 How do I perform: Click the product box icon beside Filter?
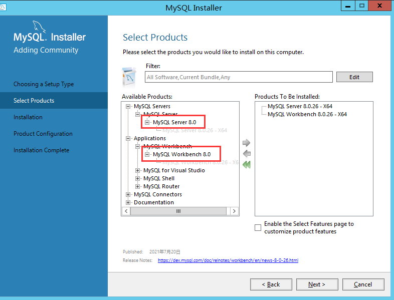tap(129, 77)
